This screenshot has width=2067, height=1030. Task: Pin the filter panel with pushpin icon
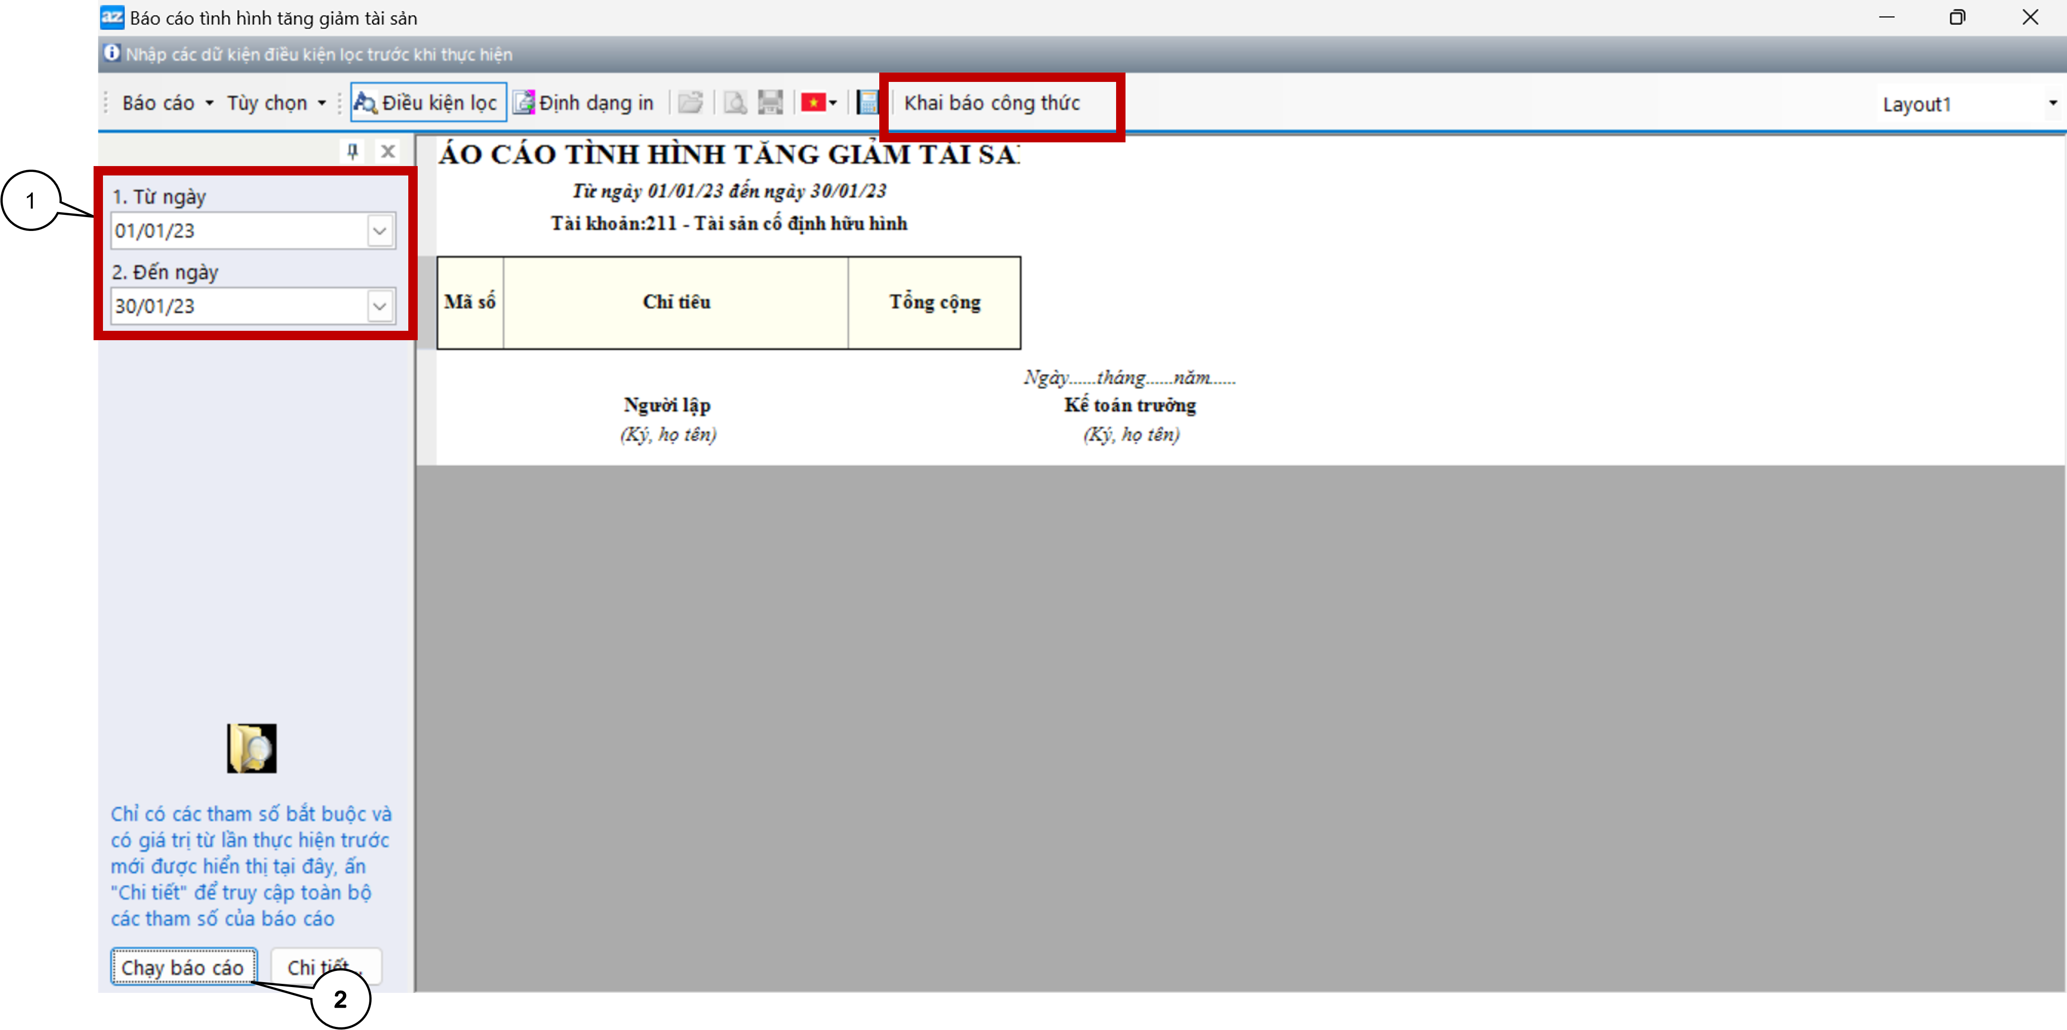352,151
